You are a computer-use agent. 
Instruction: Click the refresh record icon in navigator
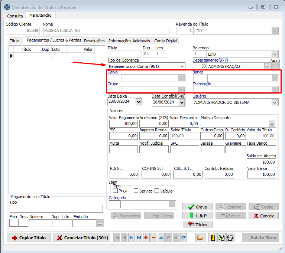coord(183,237)
